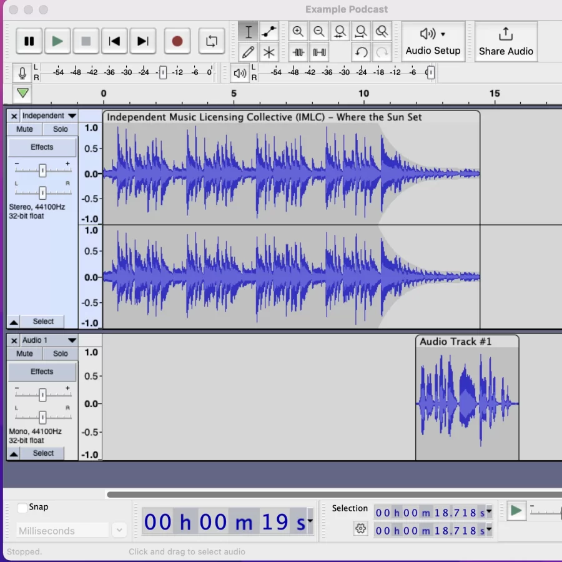Skip to start of project

pos(114,41)
